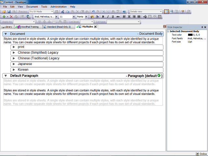Click the blue Help question mark icon
The height and width of the screenshot is (156, 208).
124,12
